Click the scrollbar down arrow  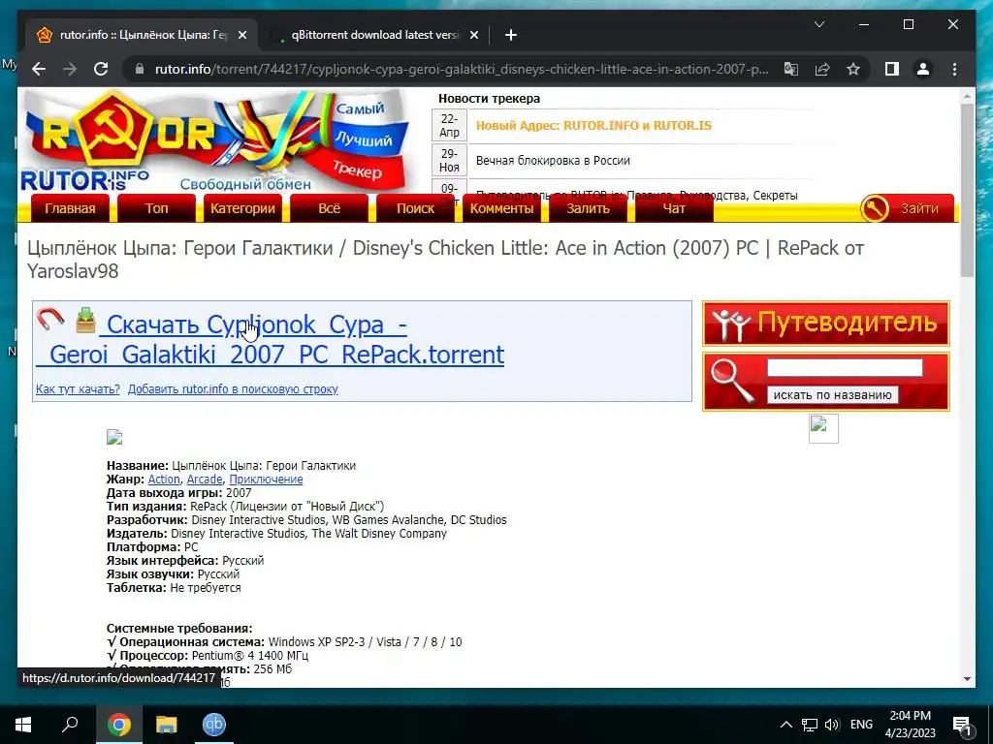967,679
